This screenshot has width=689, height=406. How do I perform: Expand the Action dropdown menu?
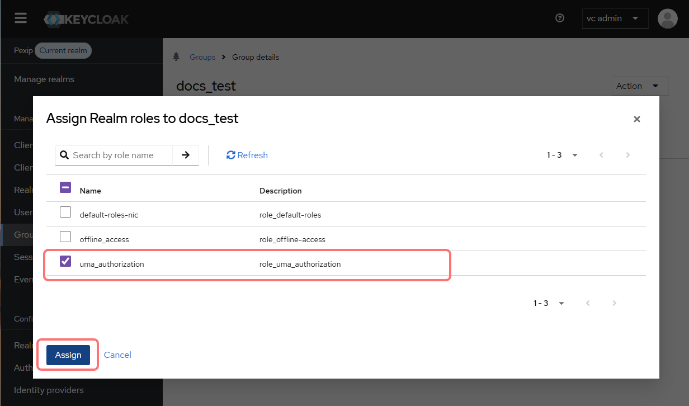pos(640,86)
